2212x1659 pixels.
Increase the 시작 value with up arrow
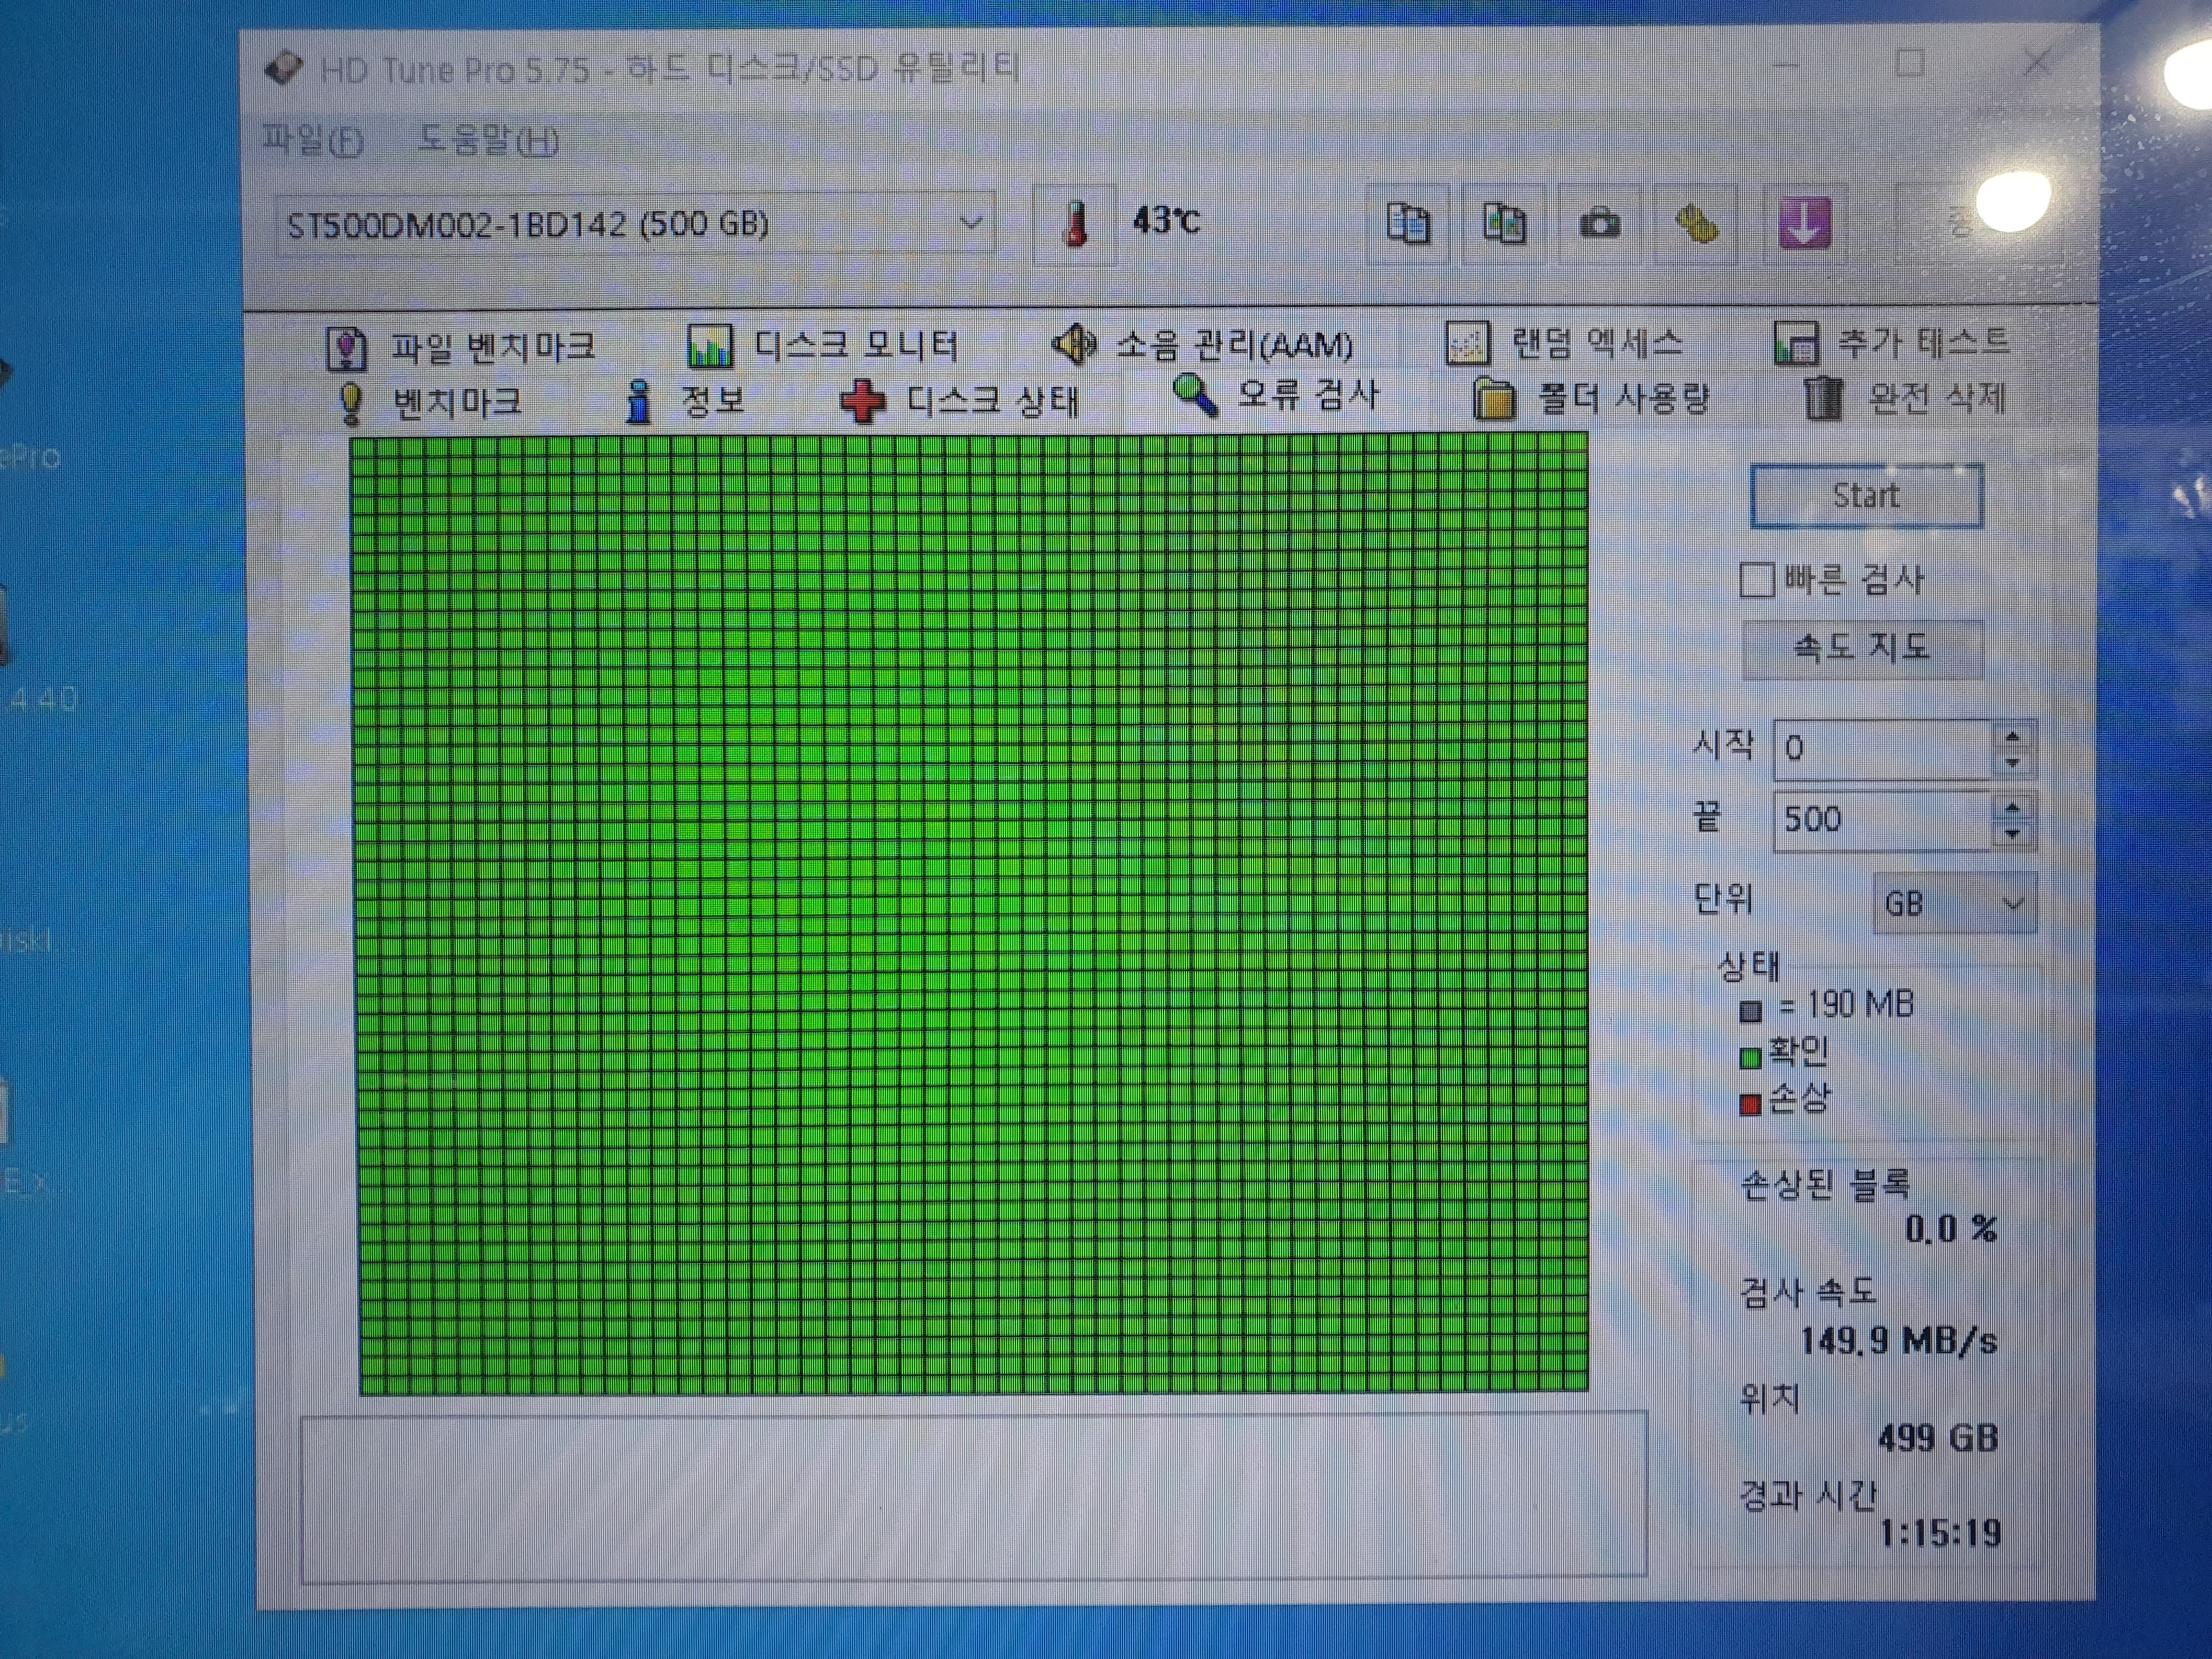point(2012,737)
